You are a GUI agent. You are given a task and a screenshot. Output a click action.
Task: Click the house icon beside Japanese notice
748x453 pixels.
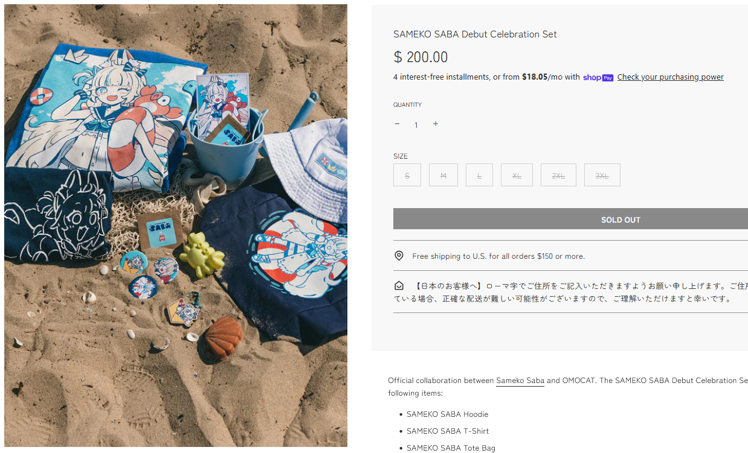[x=399, y=286]
